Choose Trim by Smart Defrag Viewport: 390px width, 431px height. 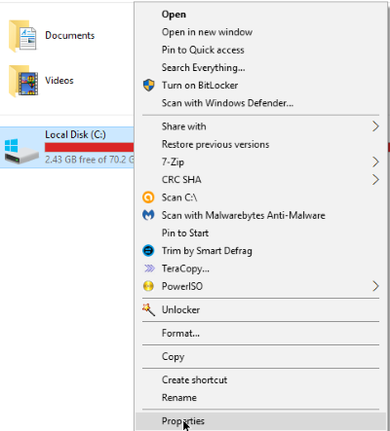(261, 251)
